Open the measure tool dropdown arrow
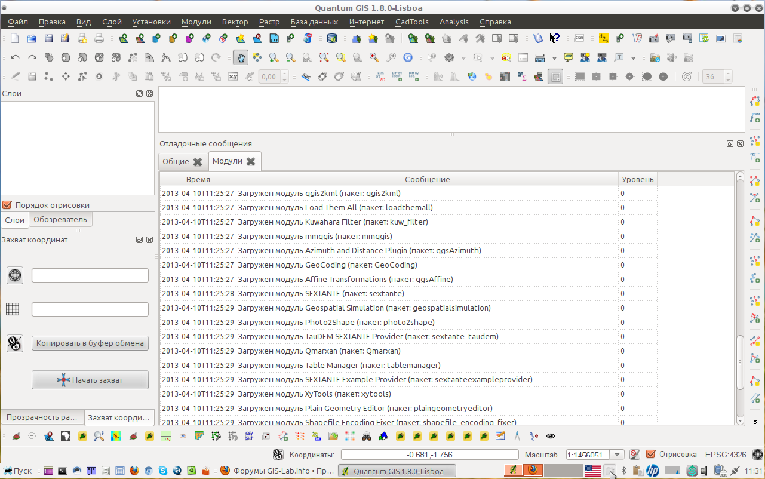765x479 pixels. pyautogui.click(x=554, y=58)
